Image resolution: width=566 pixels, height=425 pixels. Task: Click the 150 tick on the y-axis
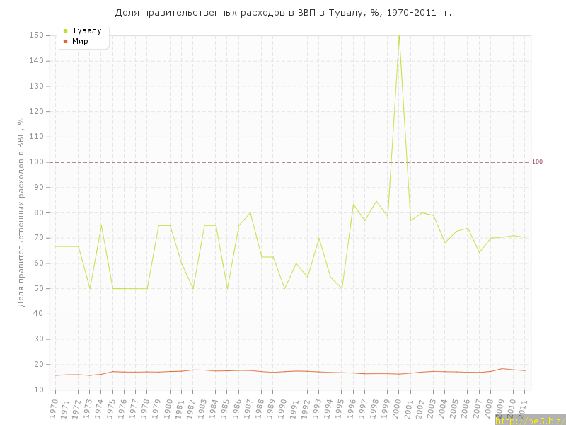pyautogui.click(x=39, y=35)
